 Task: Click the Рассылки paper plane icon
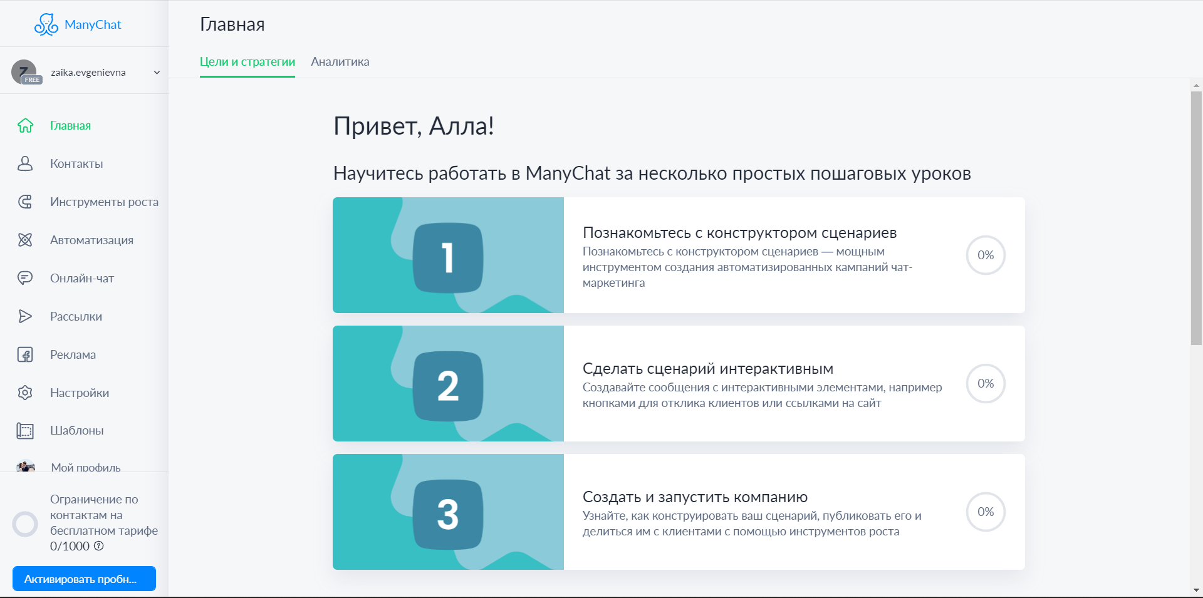[x=25, y=316]
